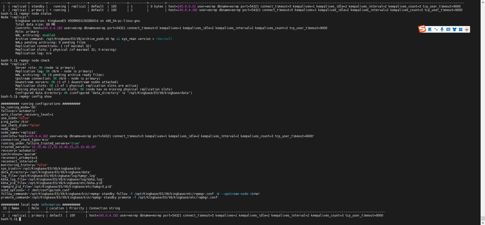Viewport: 485px width, 225px height.
Task: Click the scrollbar down arrow
Action: coord(483,223)
